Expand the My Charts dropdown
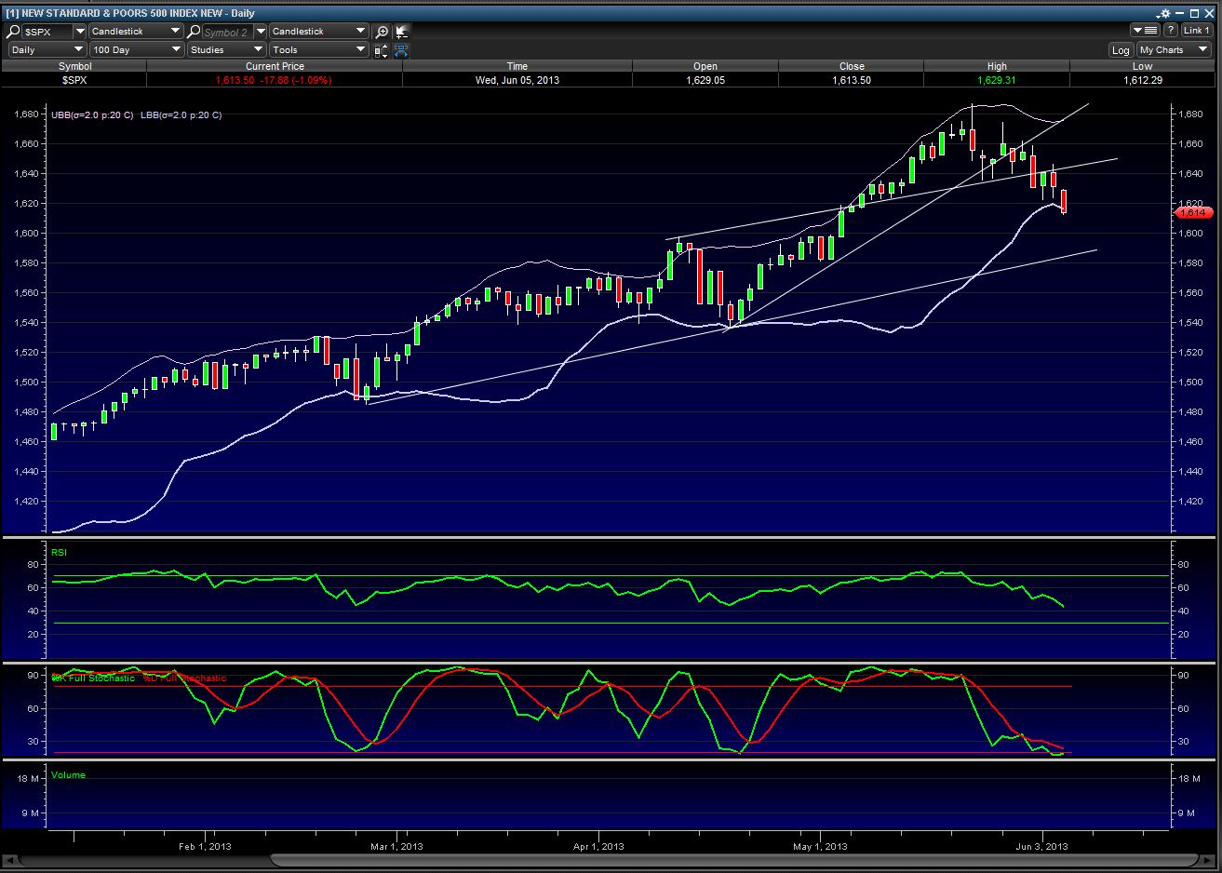Screen dimensions: 1222x873 pos(1174,50)
